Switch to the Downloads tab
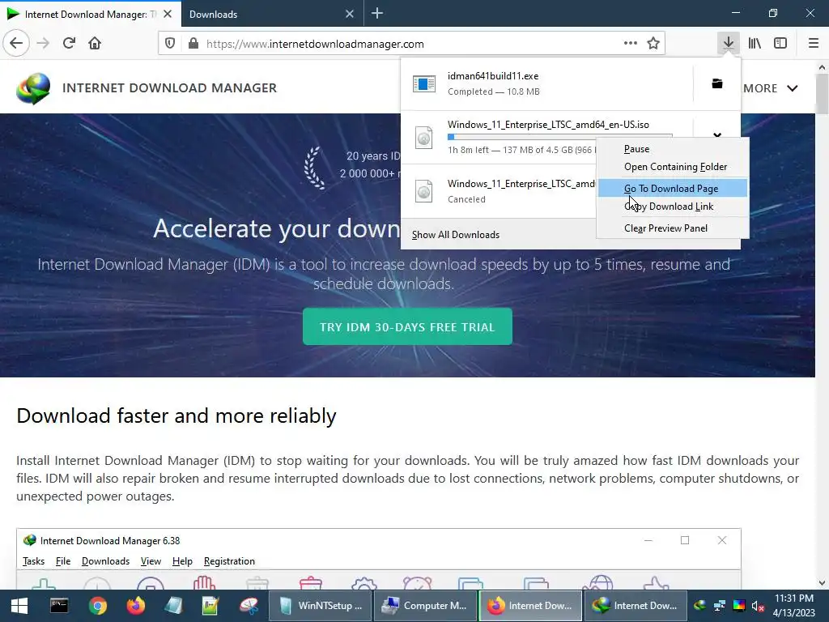Image resolution: width=829 pixels, height=622 pixels. (272, 14)
